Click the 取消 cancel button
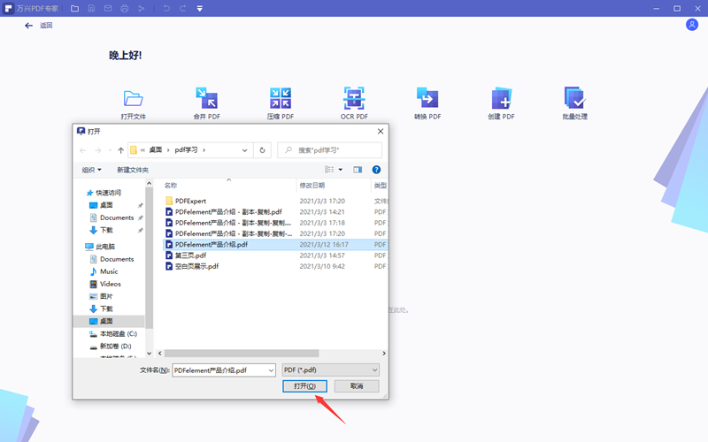Image resolution: width=708 pixels, height=442 pixels. click(x=356, y=386)
